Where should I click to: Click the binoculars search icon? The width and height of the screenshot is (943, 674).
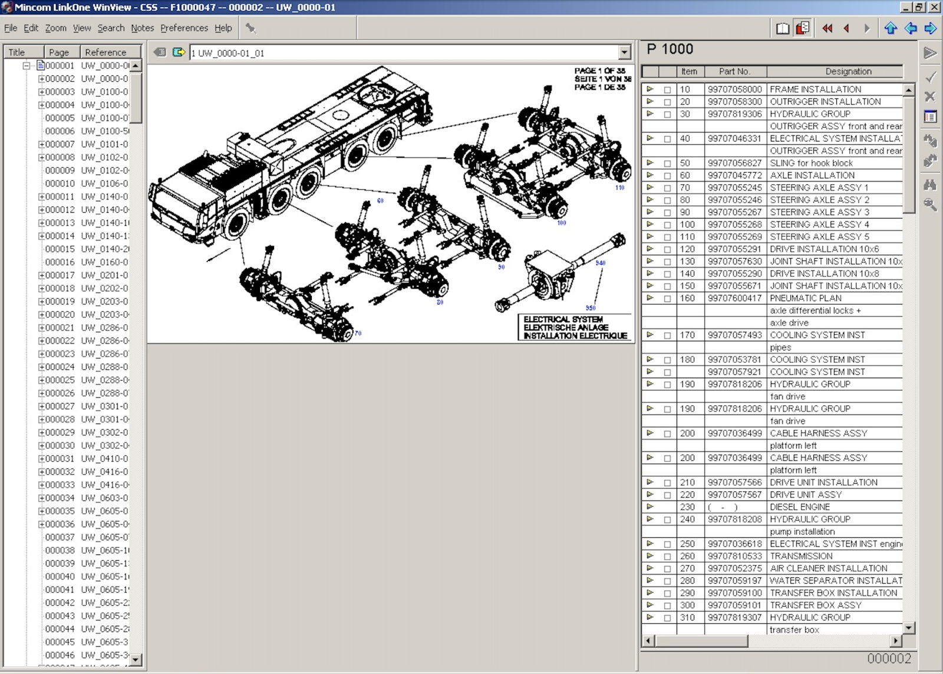pos(930,185)
